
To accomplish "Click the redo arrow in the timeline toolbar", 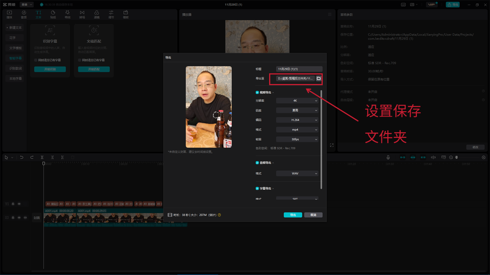I will tap(32, 157).
